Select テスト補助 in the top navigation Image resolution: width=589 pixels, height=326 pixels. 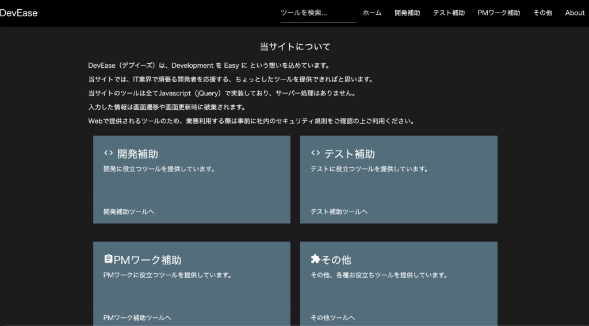tap(449, 13)
